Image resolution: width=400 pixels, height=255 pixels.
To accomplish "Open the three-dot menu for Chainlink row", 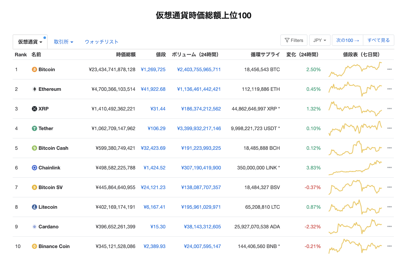I will click(x=389, y=167).
